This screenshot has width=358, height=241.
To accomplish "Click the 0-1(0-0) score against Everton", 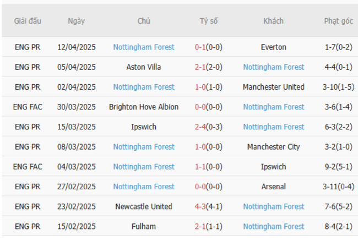I will [209, 47].
